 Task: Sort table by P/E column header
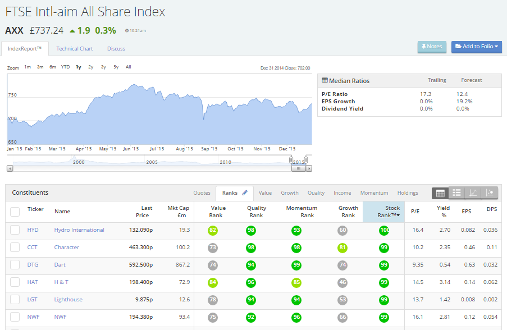(415, 212)
